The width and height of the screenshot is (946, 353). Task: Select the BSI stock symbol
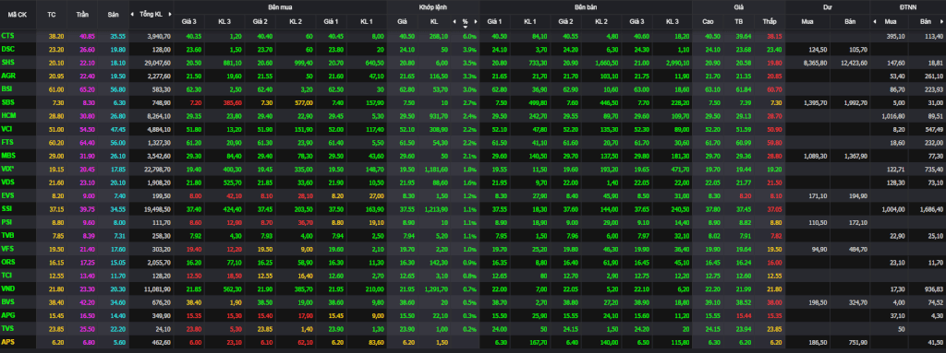[7, 88]
